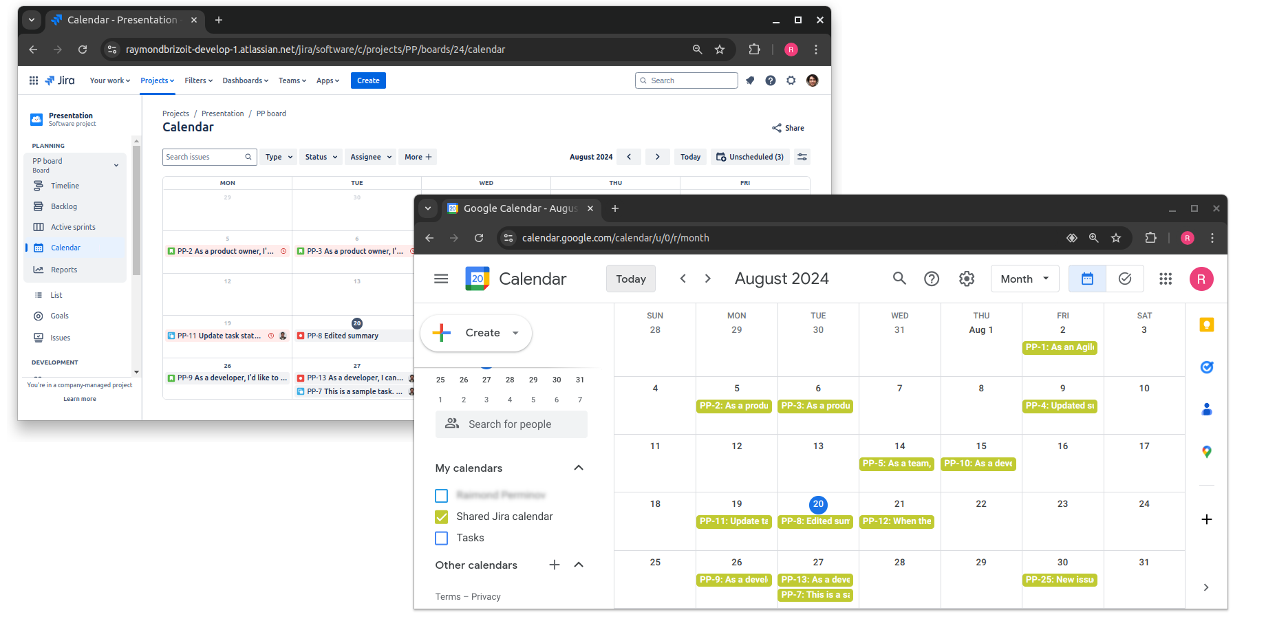Click Share in Jira calendar page
The width and height of the screenshot is (1266, 619).
788,128
